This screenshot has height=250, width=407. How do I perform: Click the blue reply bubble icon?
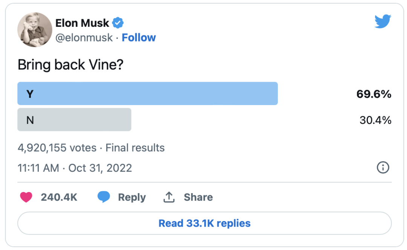pos(104,197)
